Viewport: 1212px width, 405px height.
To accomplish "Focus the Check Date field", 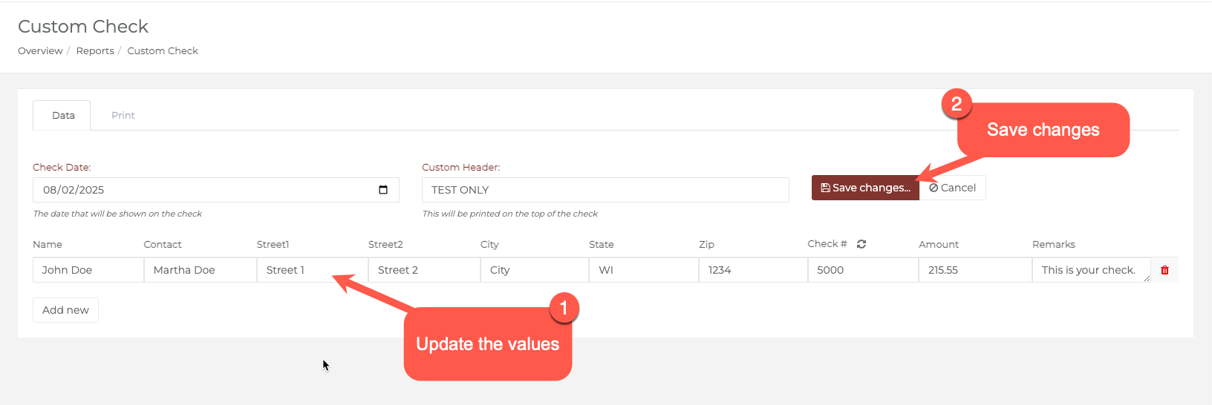I will tap(216, 190).
